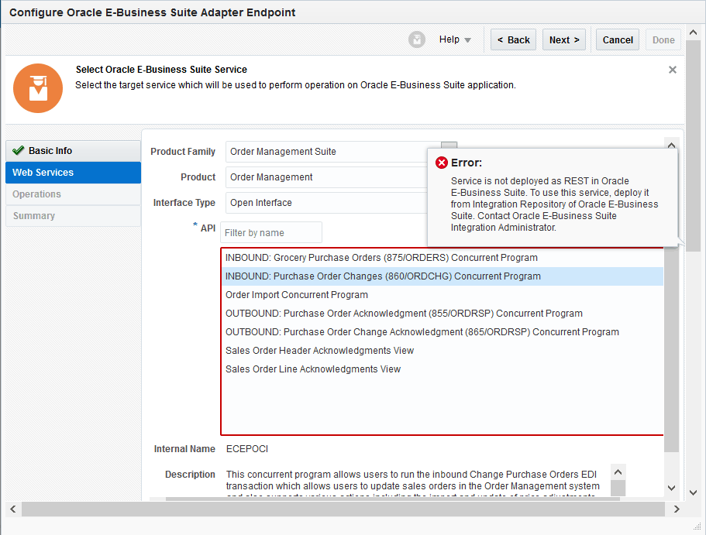Click the horizontal scroll-left arrow
The width and height of the screenshot is (706, 535).
click(x=13, y=509)
